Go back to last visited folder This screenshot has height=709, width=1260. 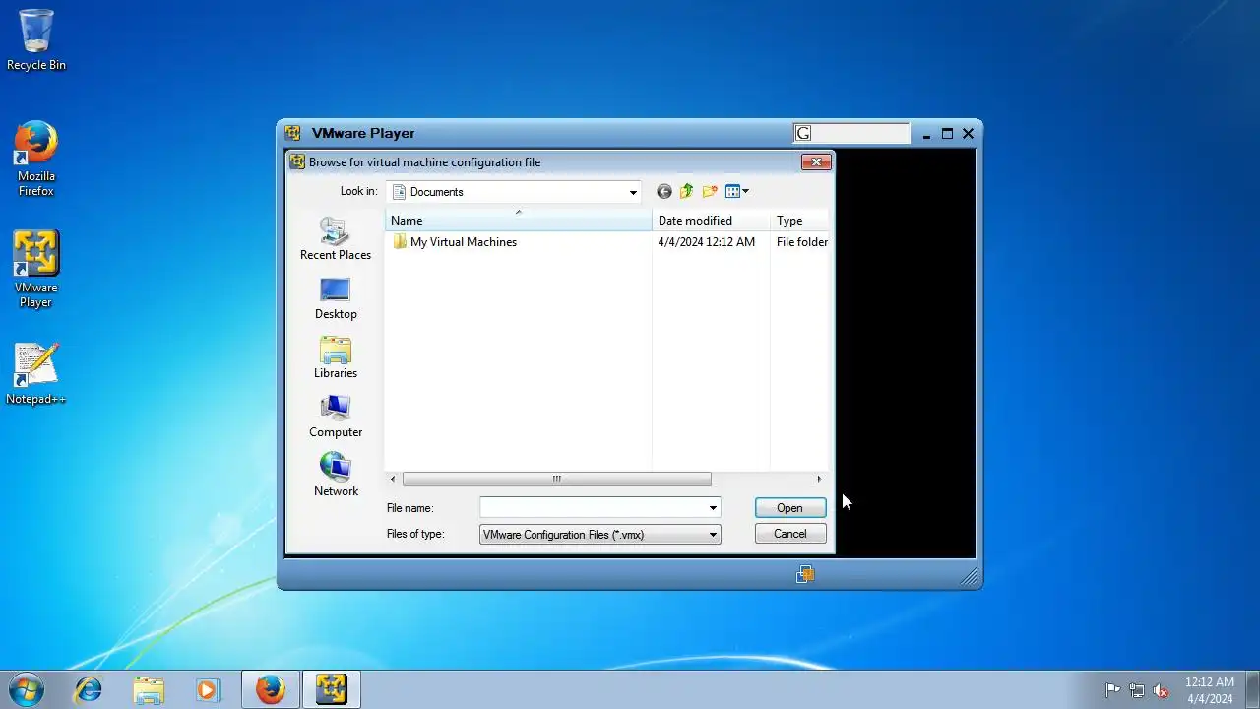point(664,192)
